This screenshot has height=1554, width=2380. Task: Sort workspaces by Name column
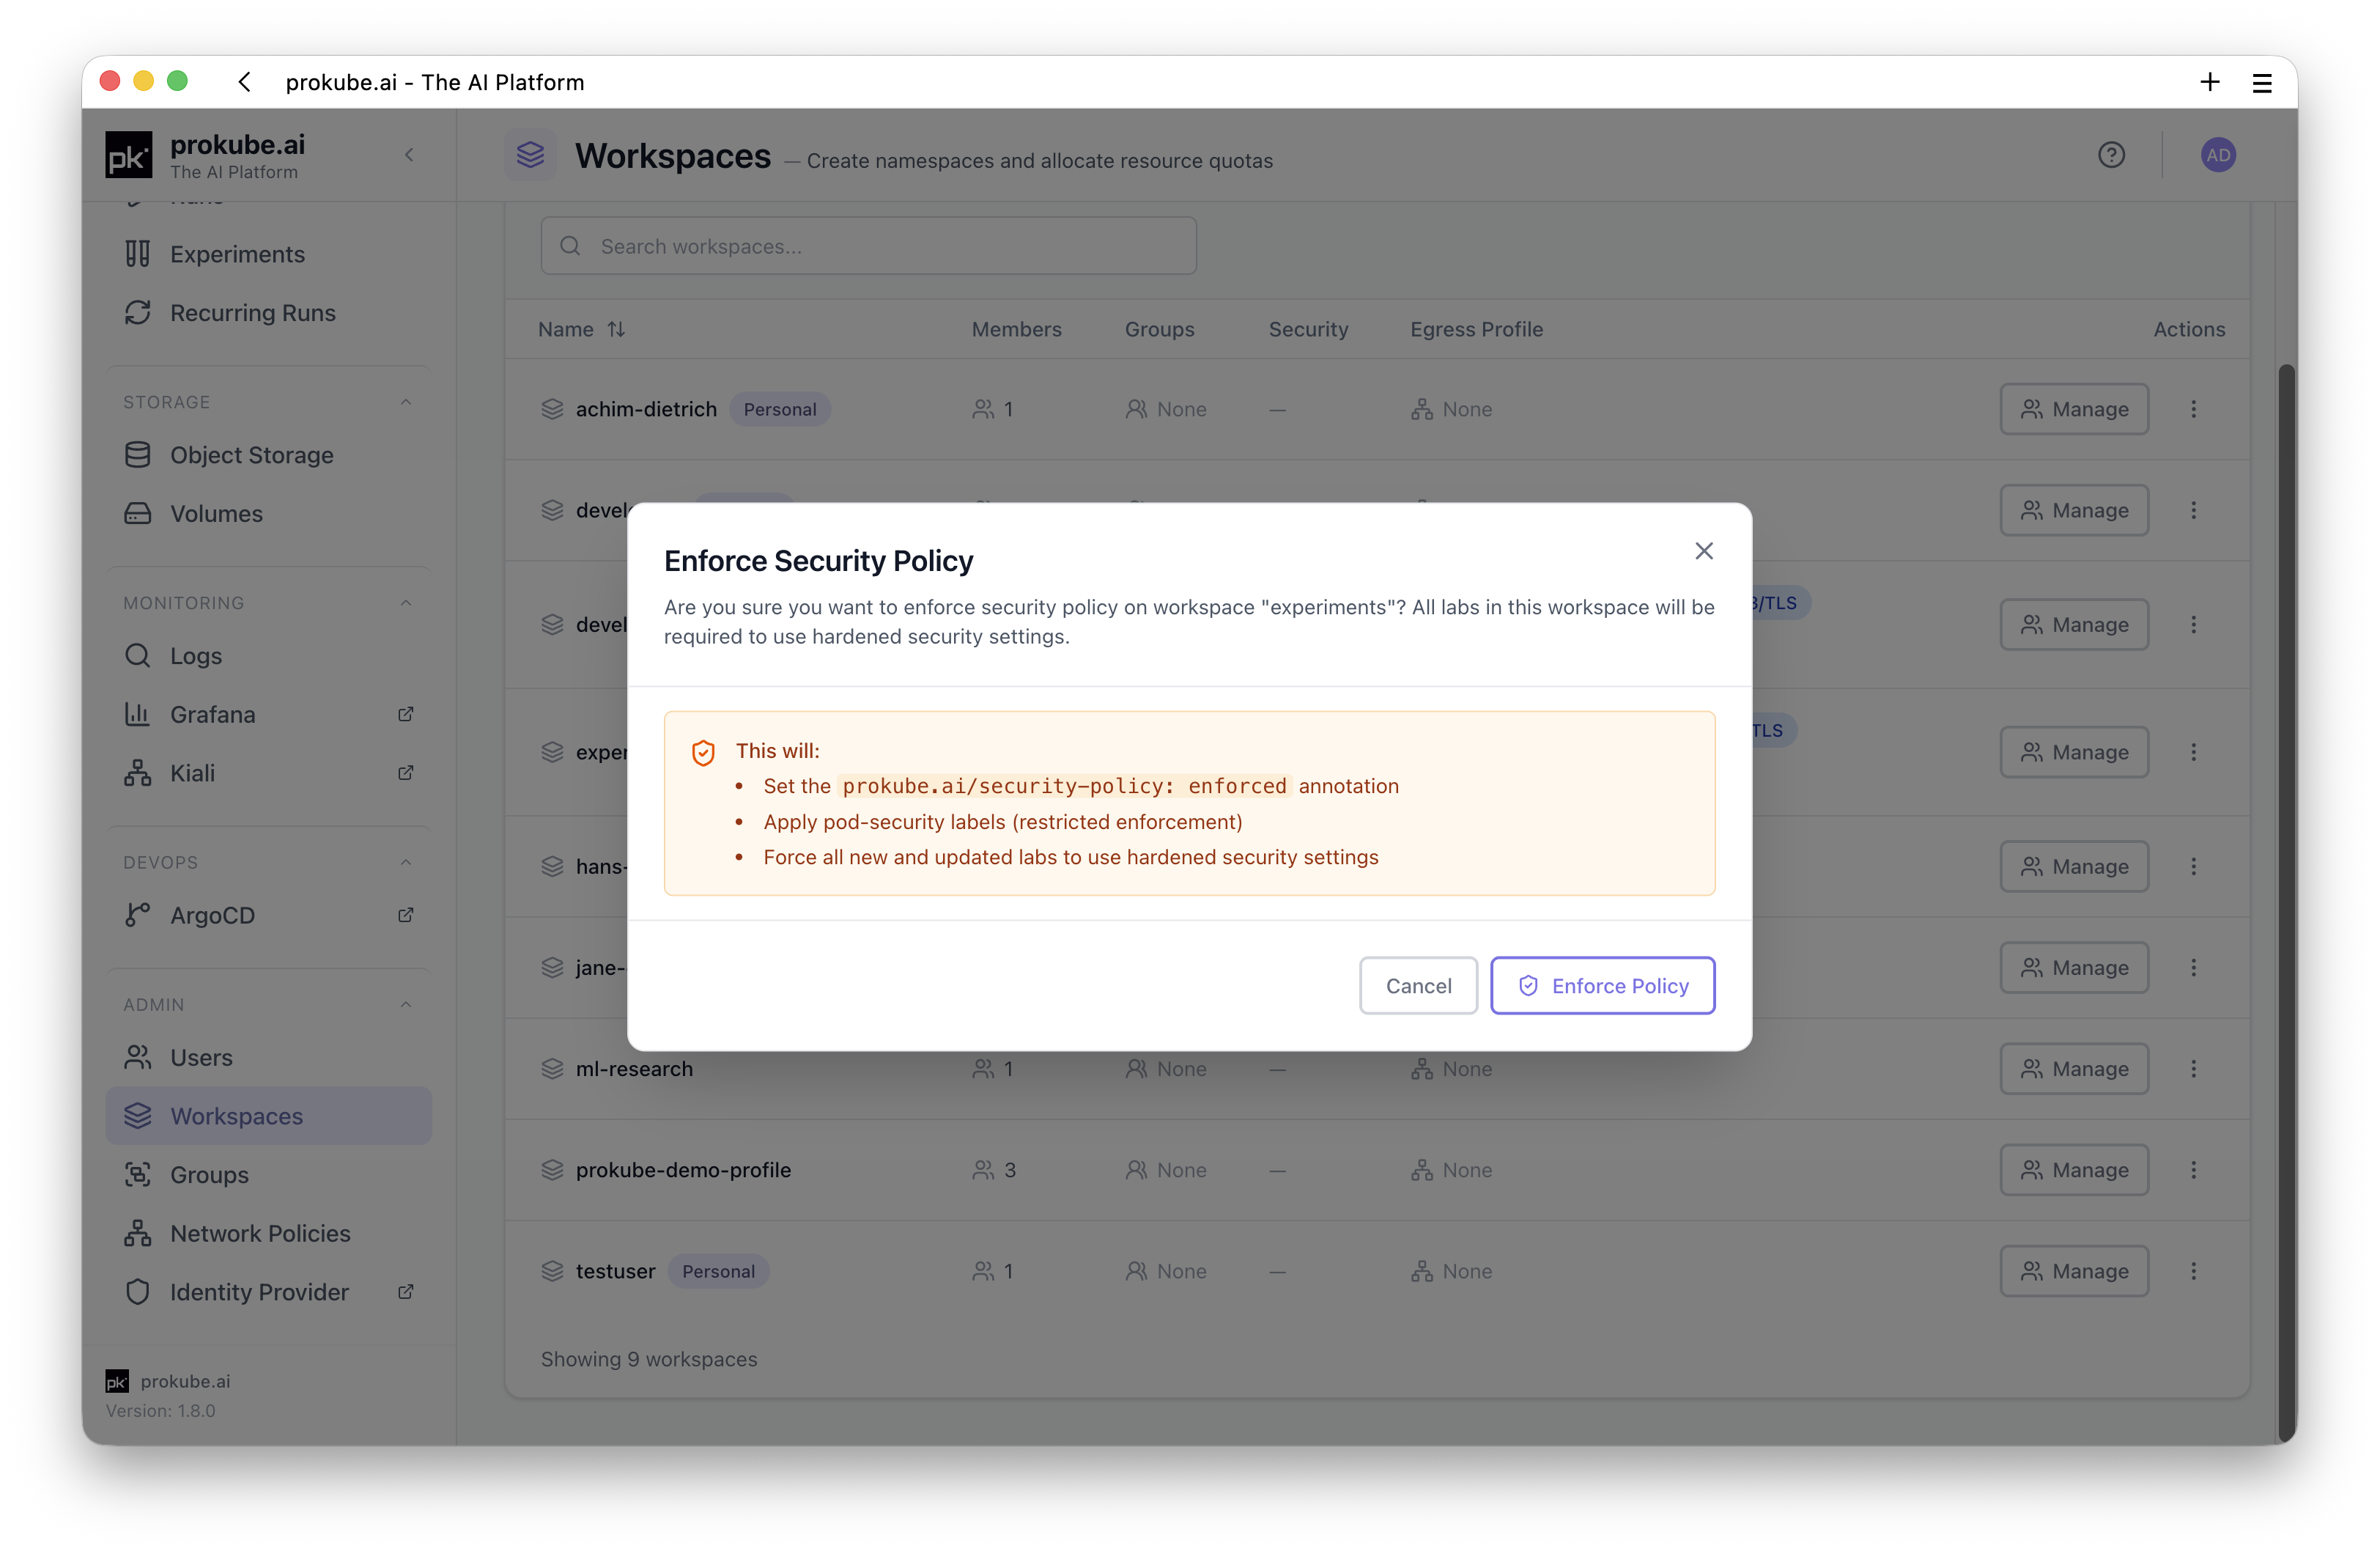(x=582, y=329)
